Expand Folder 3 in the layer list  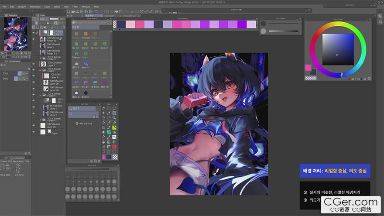[41, 58]
